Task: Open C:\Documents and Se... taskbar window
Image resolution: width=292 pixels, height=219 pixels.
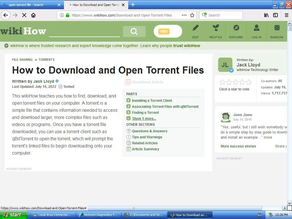Action: (x=144, y=215)
